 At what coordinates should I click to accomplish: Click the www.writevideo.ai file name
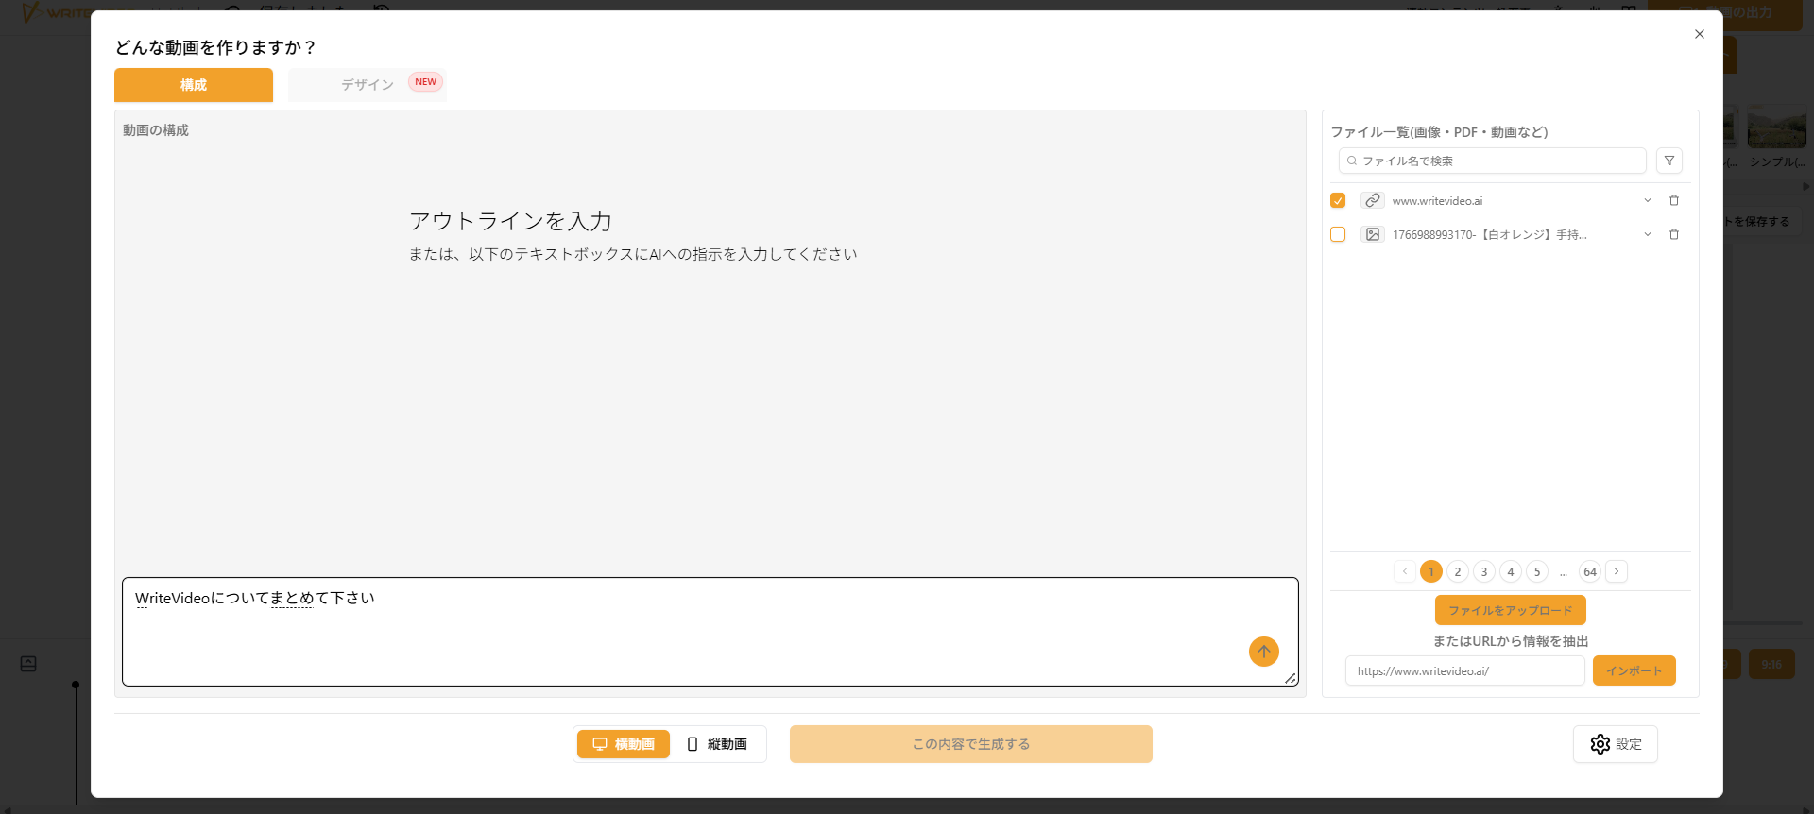coord(1437,201)
